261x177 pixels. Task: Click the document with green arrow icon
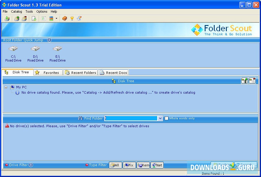pyautogui.click(x=34, y=19)
